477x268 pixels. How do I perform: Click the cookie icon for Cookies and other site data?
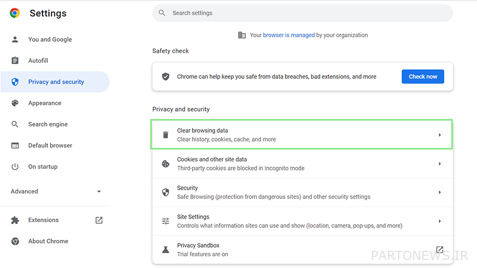[x=165, y=163]
